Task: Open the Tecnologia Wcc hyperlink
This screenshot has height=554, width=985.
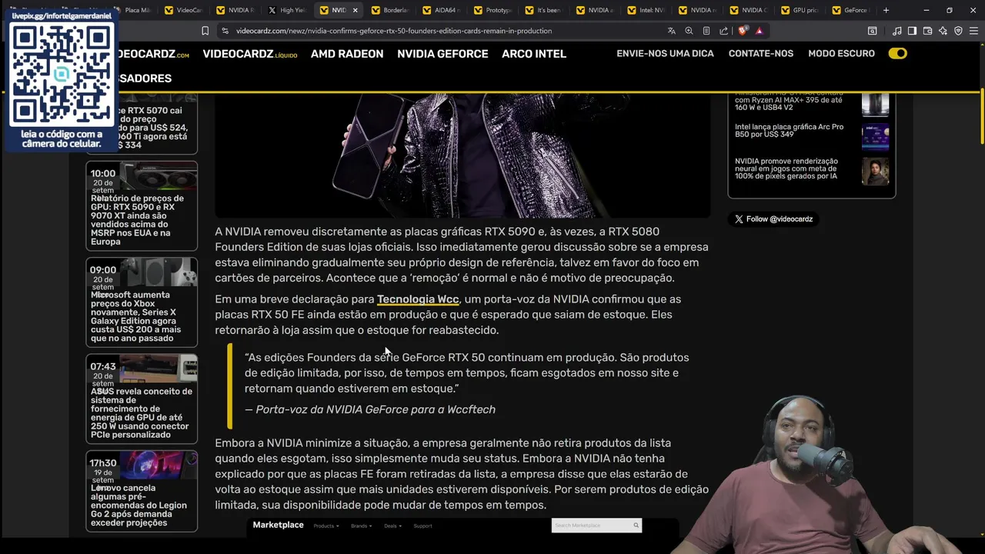Action: [418, 299]
